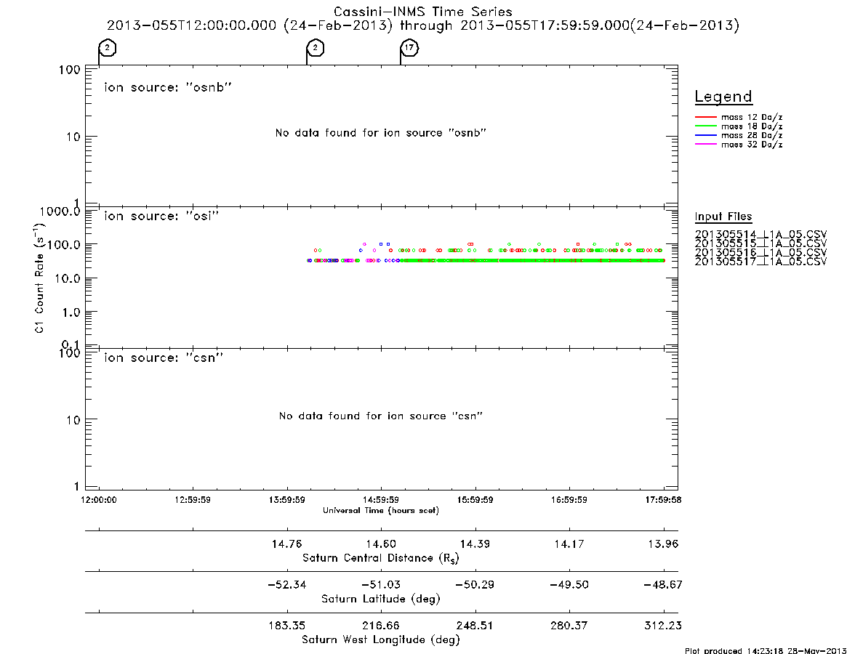Click the octagon marker labeled 17

410,47
